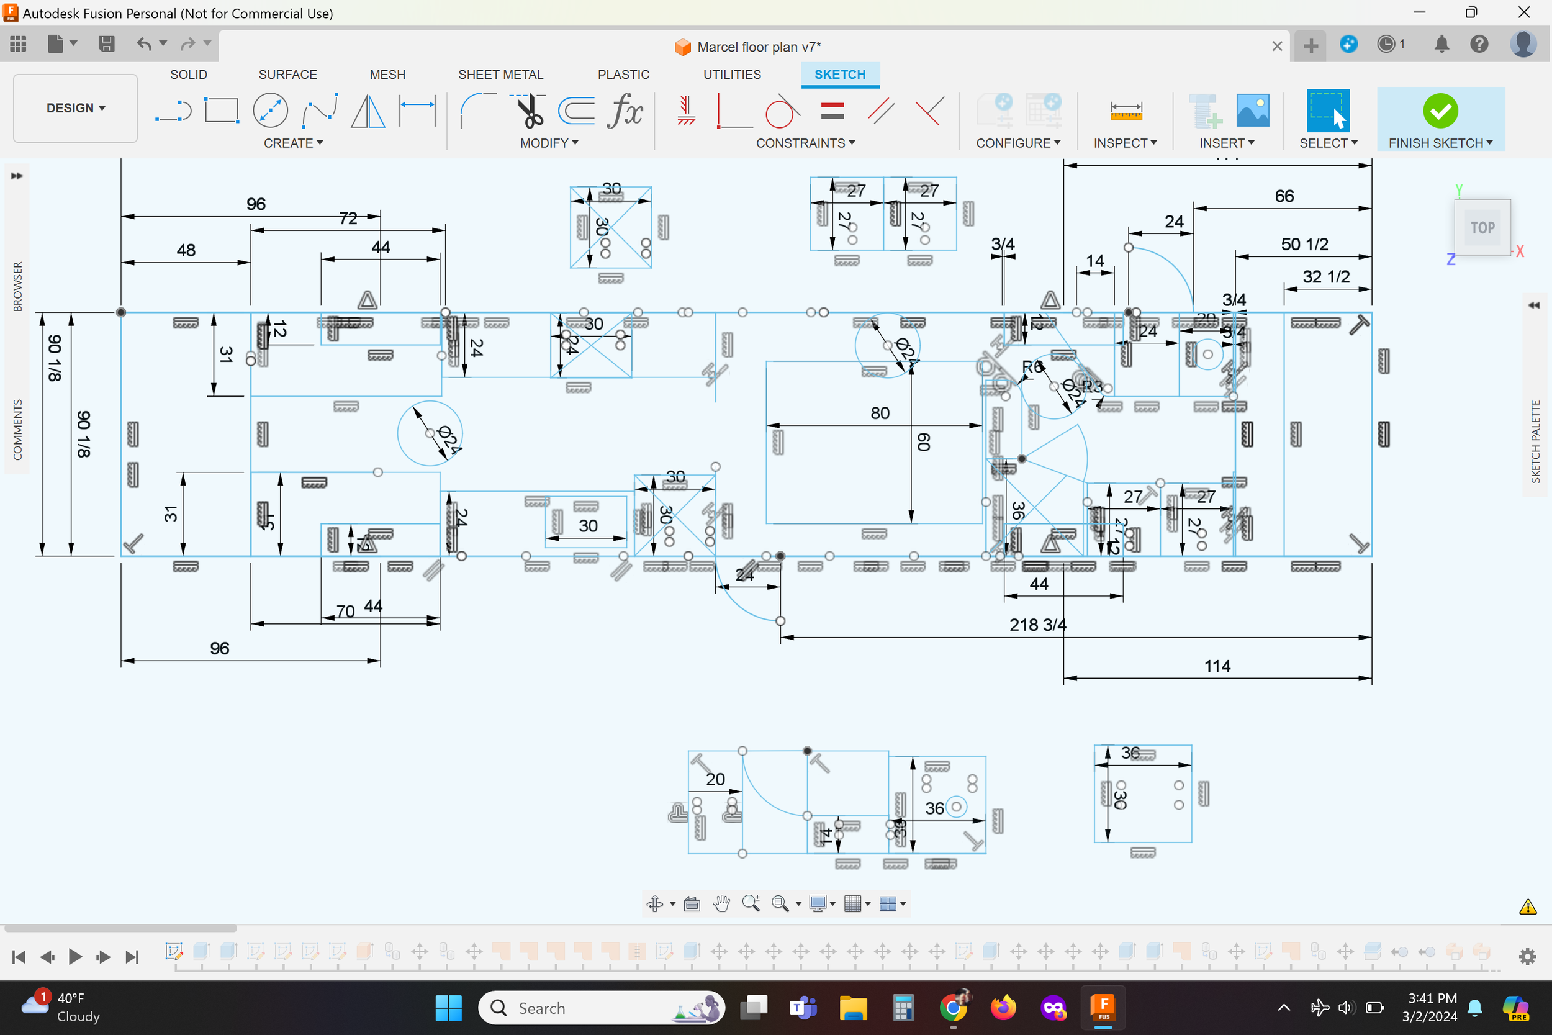Open a new design tab with plus
The height and width of the screenshot is (1035, 1552).
point(1311,45)
